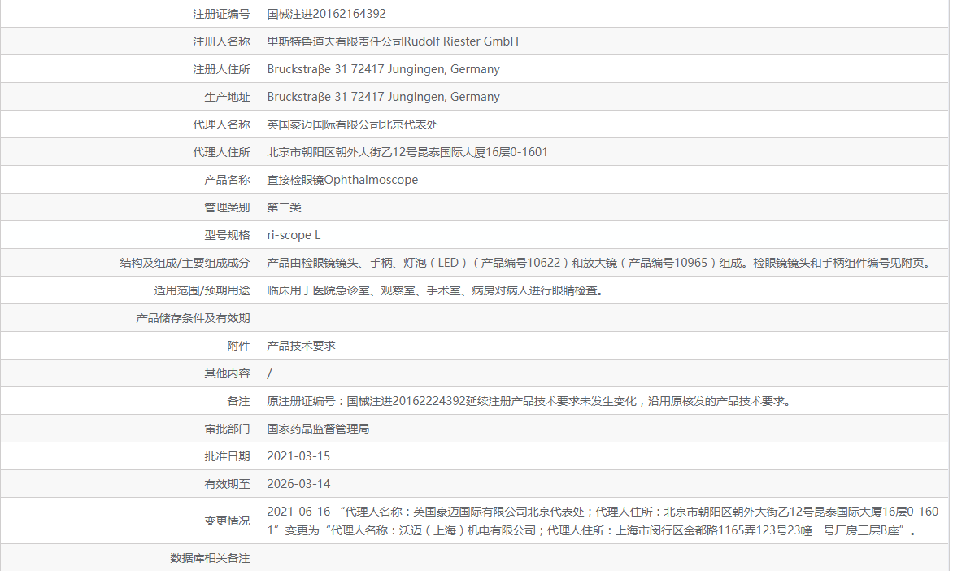953x571 pixels.
Task: Click the 有效期至 label
Action: point(227,484)
